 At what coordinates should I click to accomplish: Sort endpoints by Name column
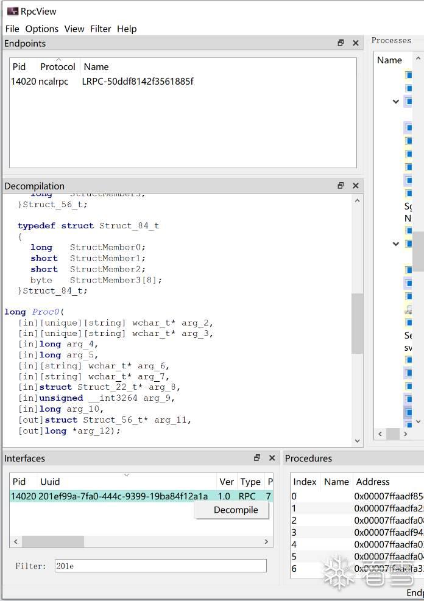point(96,67)
